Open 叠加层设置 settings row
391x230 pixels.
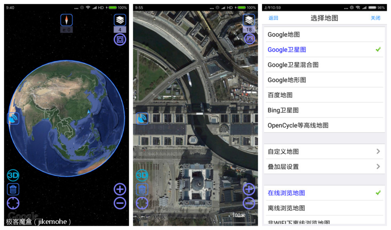pos(324,167)
